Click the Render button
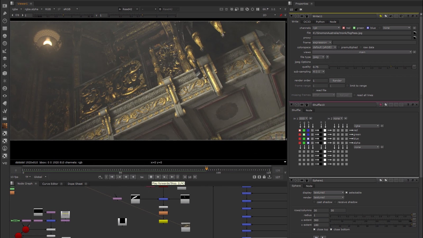The image size is (423, 238). tap(337, 81)
